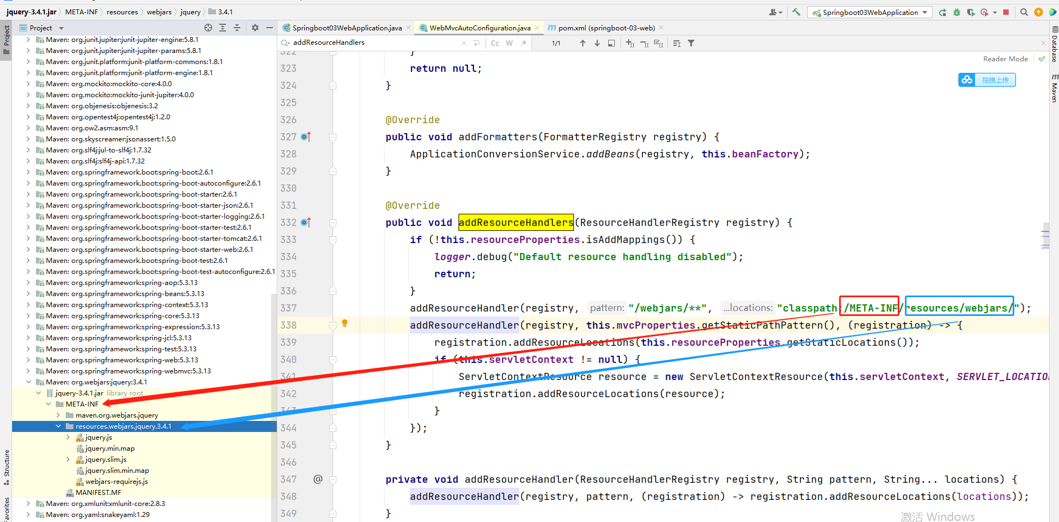Expand jquery.slim.js node
Screen dimensions: 1059x522
click(68, 459)
